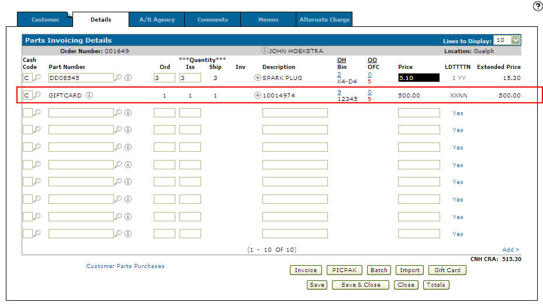This screenshot has height=306, width=543.
Task: Click part info icon in last blank row
Action: point(128,234)
